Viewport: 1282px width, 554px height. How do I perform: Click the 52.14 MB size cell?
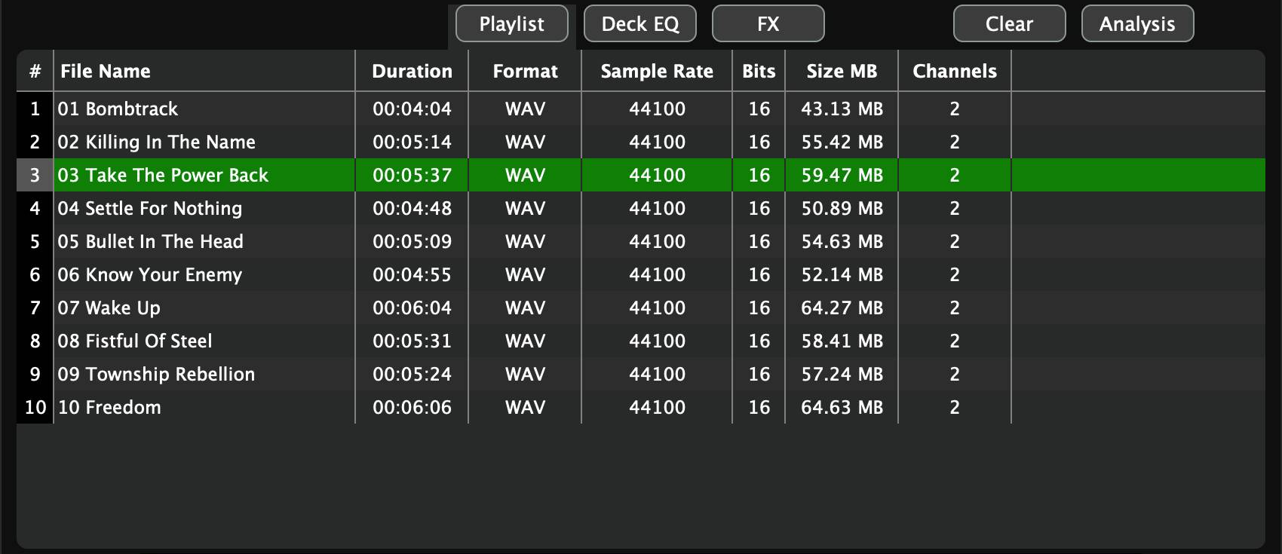coord(842,274)
